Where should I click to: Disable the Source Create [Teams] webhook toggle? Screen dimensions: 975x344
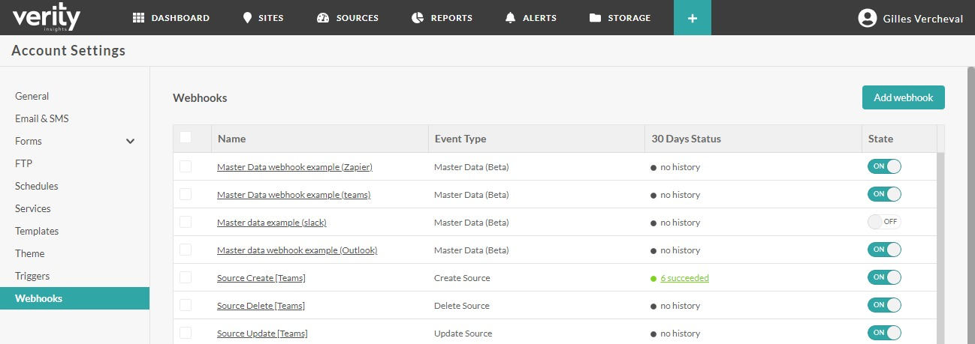pos(883,277)
